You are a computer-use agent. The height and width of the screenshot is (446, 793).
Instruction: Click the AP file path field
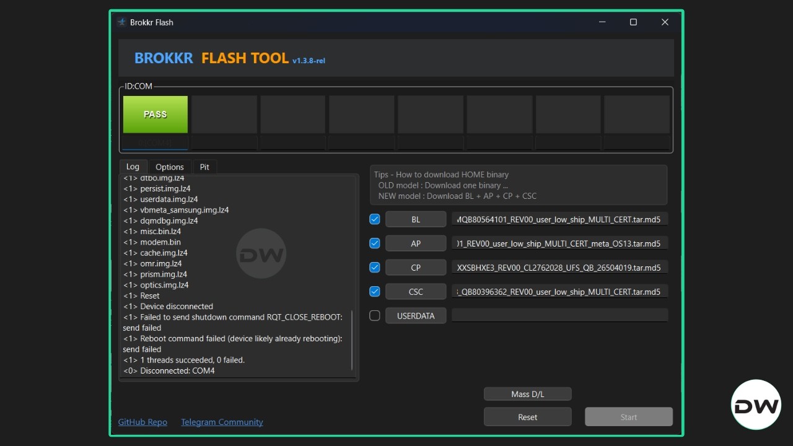click(x=560, y=243)
